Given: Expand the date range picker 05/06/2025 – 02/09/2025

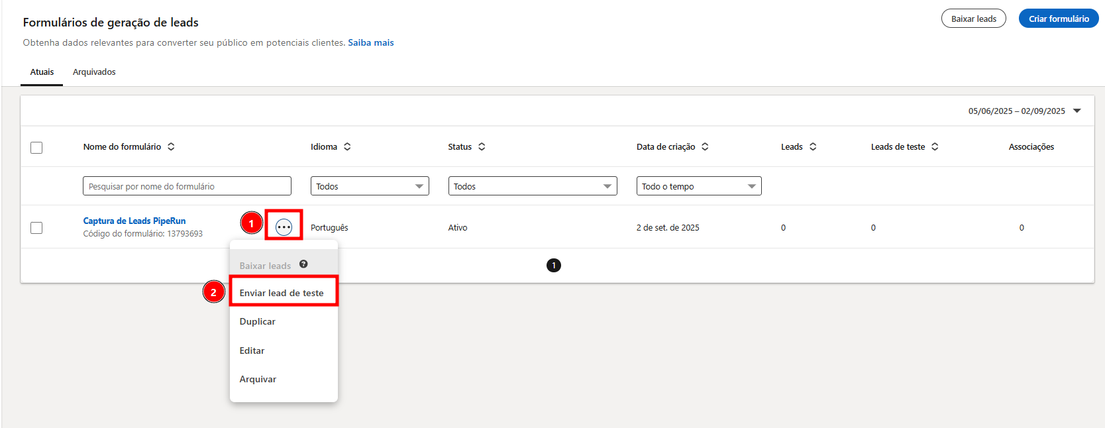Looking at the screenshot, I should pos(1024,111).
